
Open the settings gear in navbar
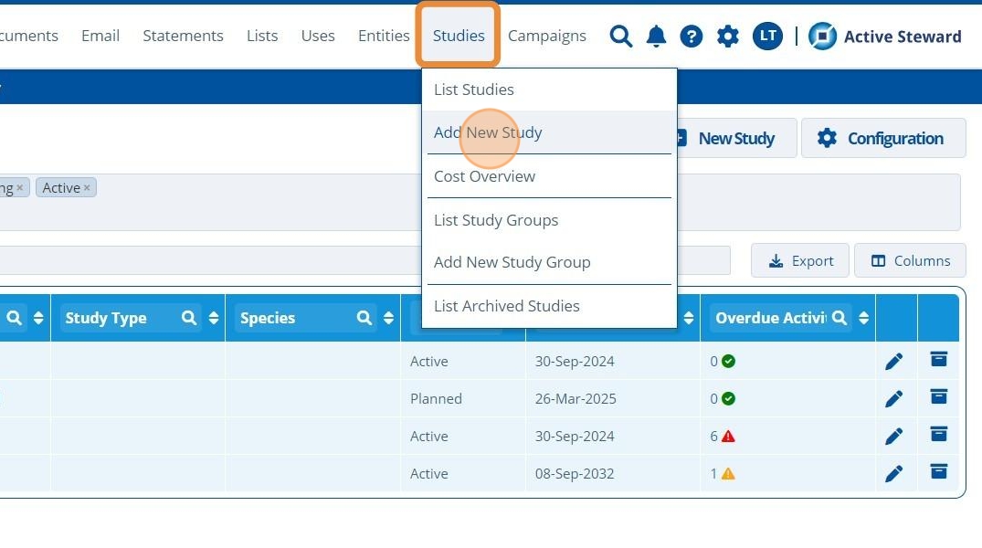point(728,37)
